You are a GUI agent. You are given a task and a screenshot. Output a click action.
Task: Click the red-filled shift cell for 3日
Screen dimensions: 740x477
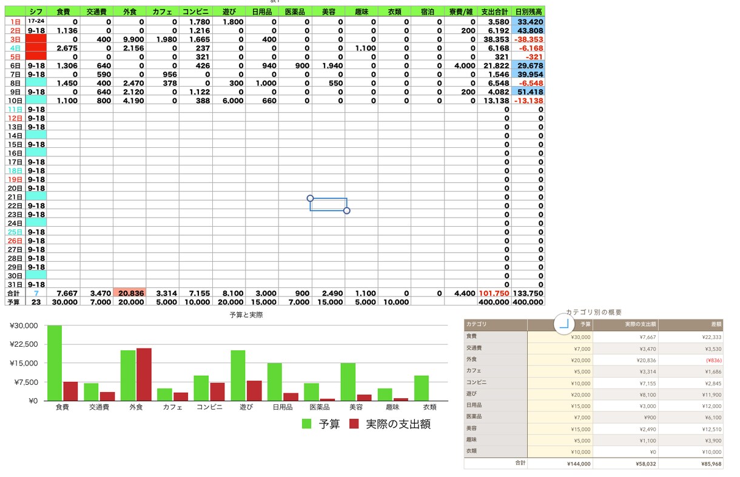(36, 39)
